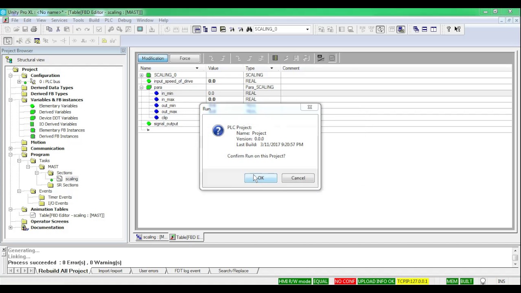This screenshot has height=293, width=521.
Task: Click the Stop PLC toolbar icon
Action: 371,29
